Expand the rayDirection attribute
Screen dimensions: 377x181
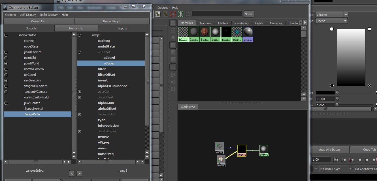point(6,80)
